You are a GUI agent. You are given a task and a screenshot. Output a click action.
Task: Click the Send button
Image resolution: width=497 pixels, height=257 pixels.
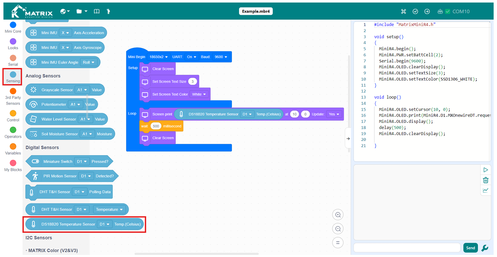pyautogui.click(x=470, y=248)
